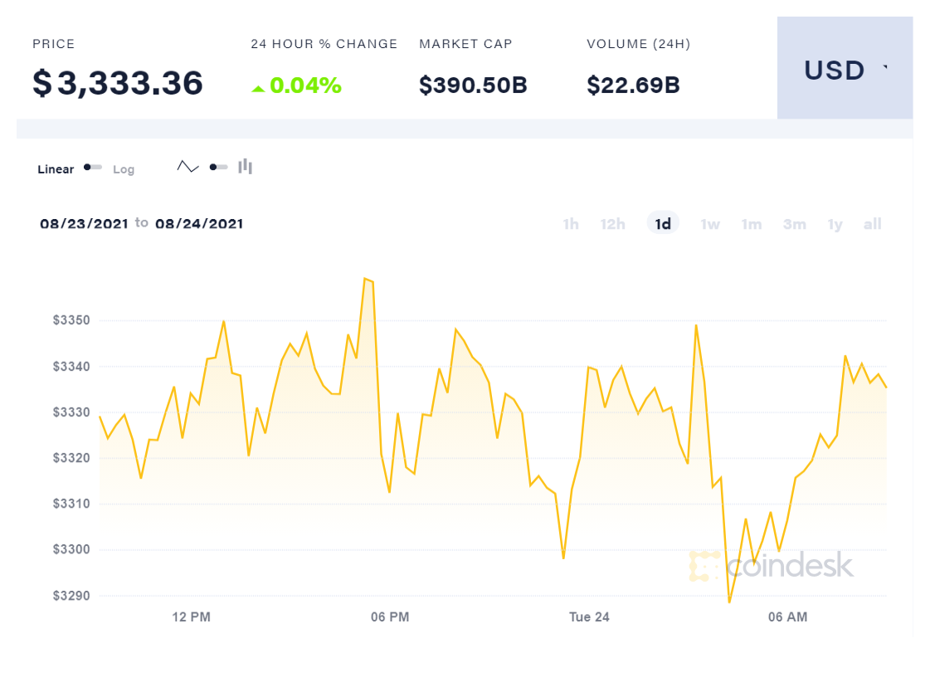Switch chart range to 12h

[x=612, y=224]
